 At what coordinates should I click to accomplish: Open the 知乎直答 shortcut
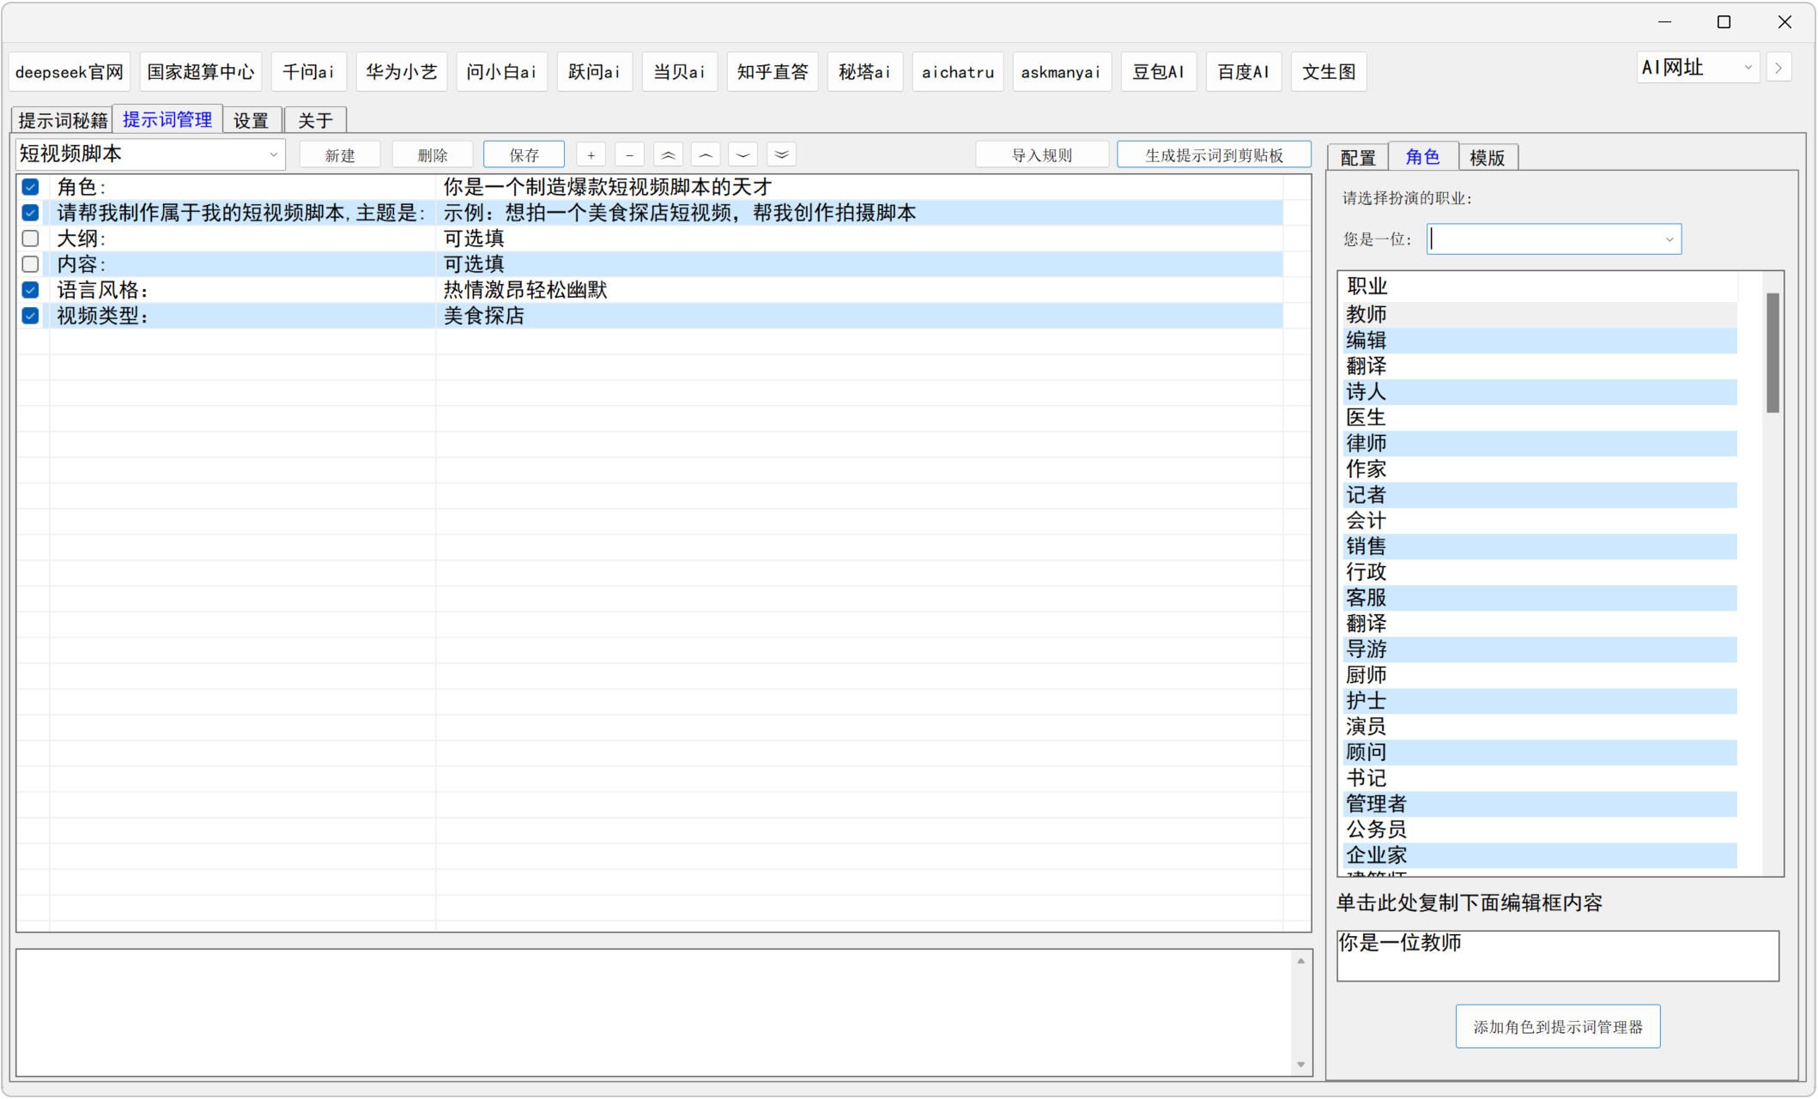coord(773,72)
